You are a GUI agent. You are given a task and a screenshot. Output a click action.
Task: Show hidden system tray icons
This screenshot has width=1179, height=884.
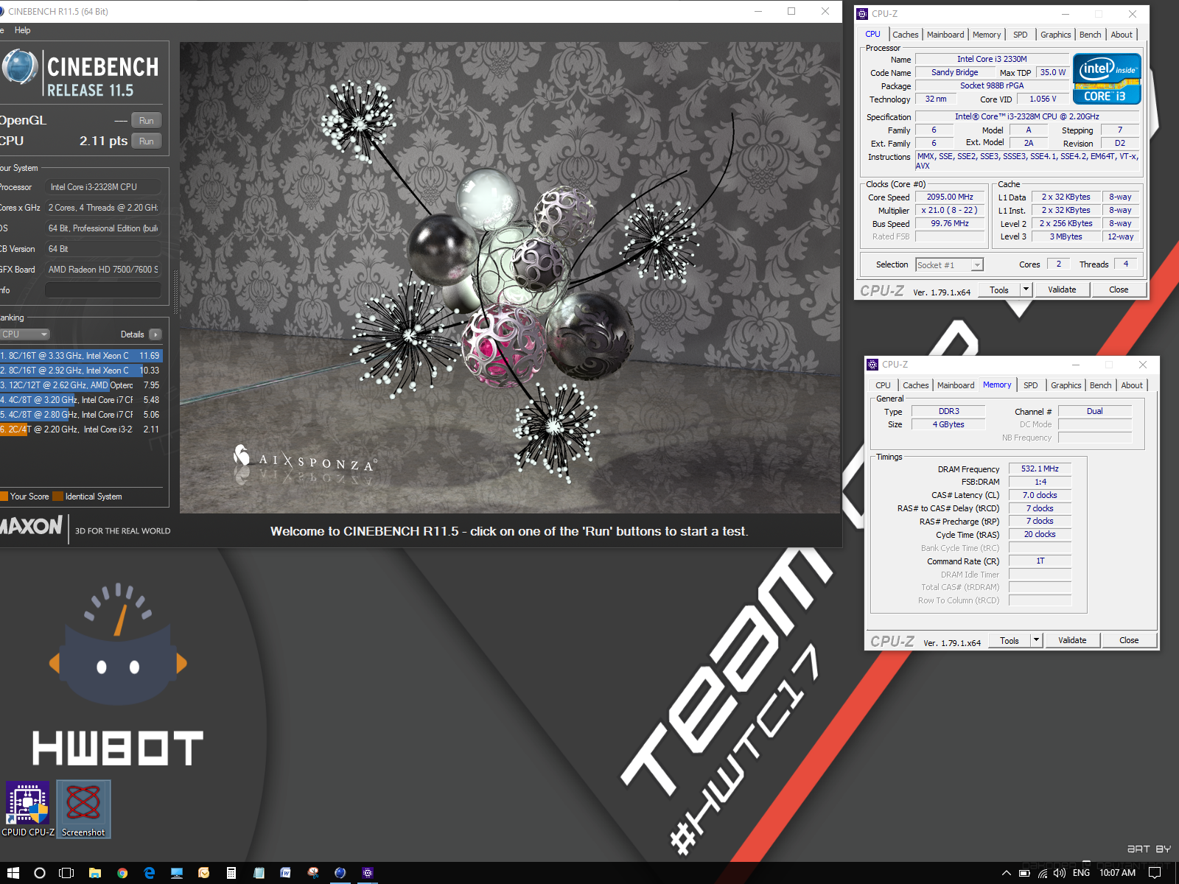click(x=1006, y=873)
